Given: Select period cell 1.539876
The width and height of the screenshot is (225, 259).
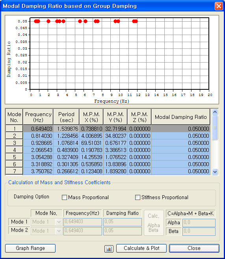Looking at the screenshot, I should click(66, 128).
